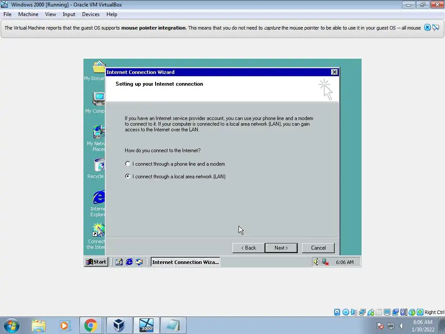Click VirtualBox shared folders indicator
Screen dimensions: 445x334
379,312
